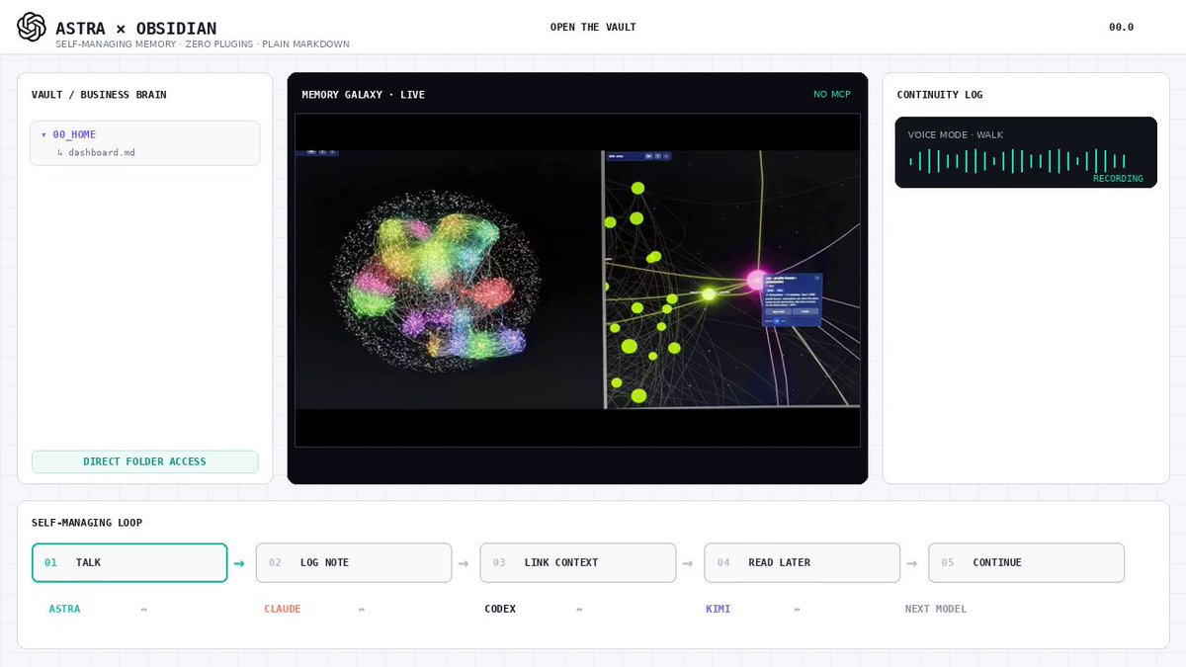Click the VAULT / BUSINESS BRAIN heading

[99, 95]
